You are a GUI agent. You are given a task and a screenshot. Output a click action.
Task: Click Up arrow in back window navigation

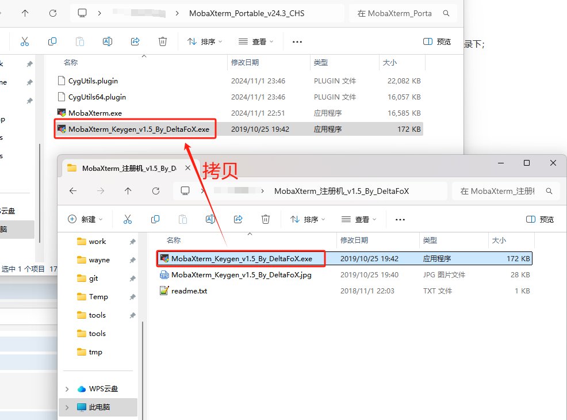(25, 13)
